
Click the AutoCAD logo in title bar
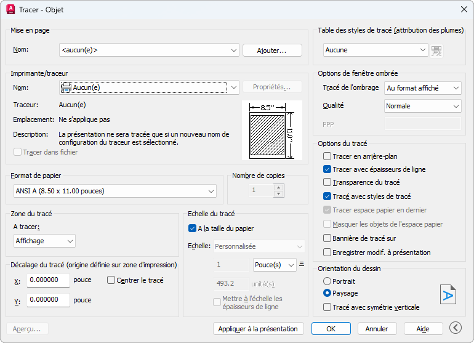point(10,10)
